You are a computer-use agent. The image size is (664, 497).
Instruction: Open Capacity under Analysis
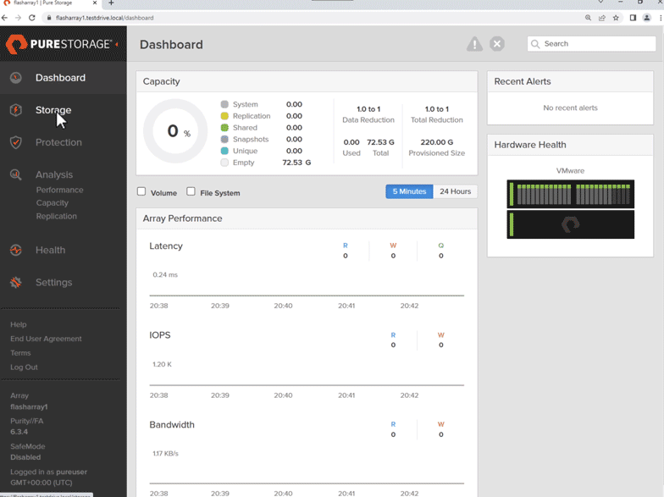point(53,203)
